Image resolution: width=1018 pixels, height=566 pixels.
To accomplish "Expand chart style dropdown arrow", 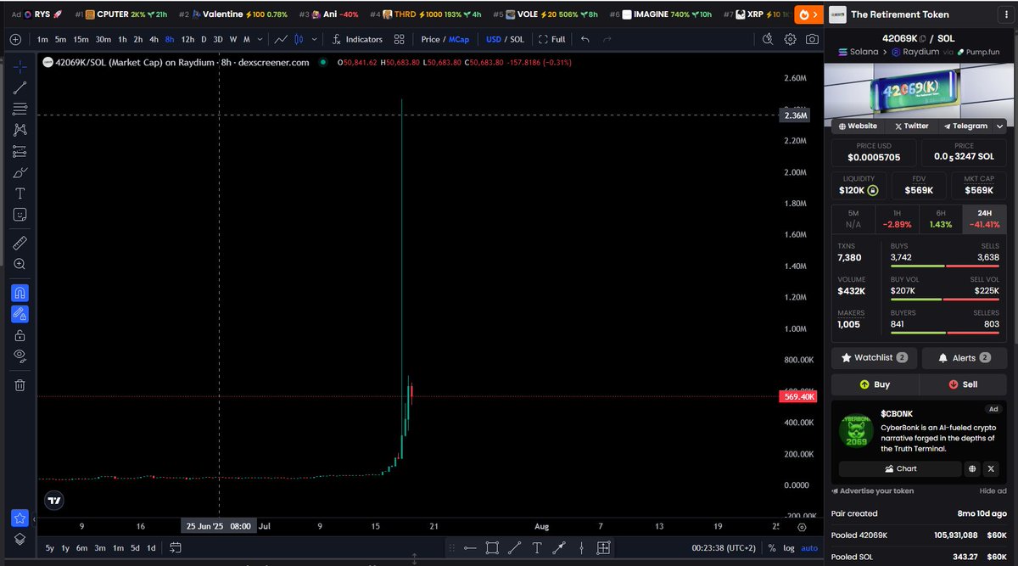I will [x=316, y=39].
